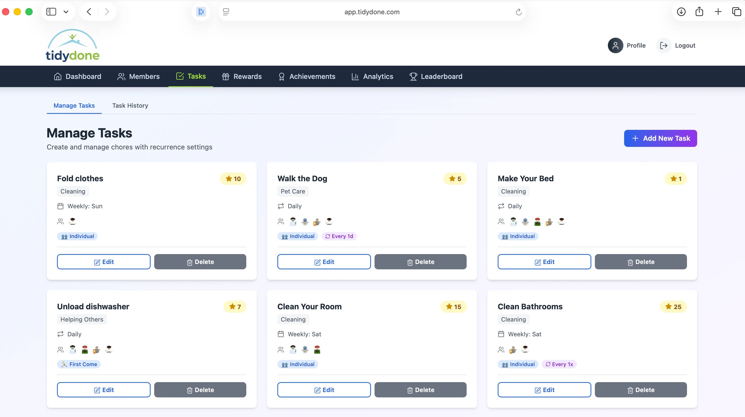
Task: Click the 7 star points badge on Unload dishwasher
Action: [235, 307]
